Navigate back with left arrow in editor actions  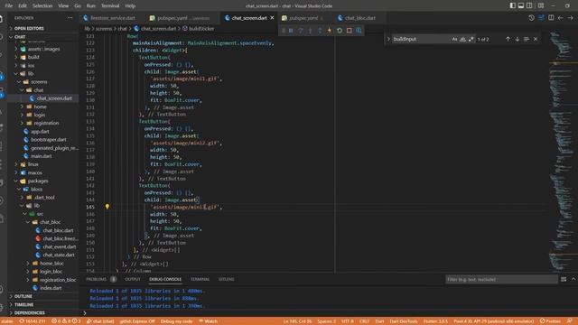561,18
